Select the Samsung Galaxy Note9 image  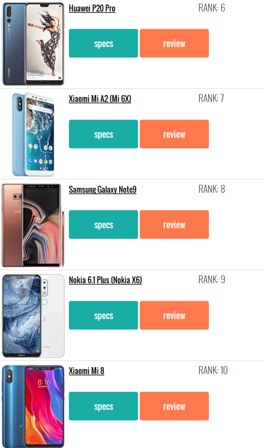[x=33, y=225]
